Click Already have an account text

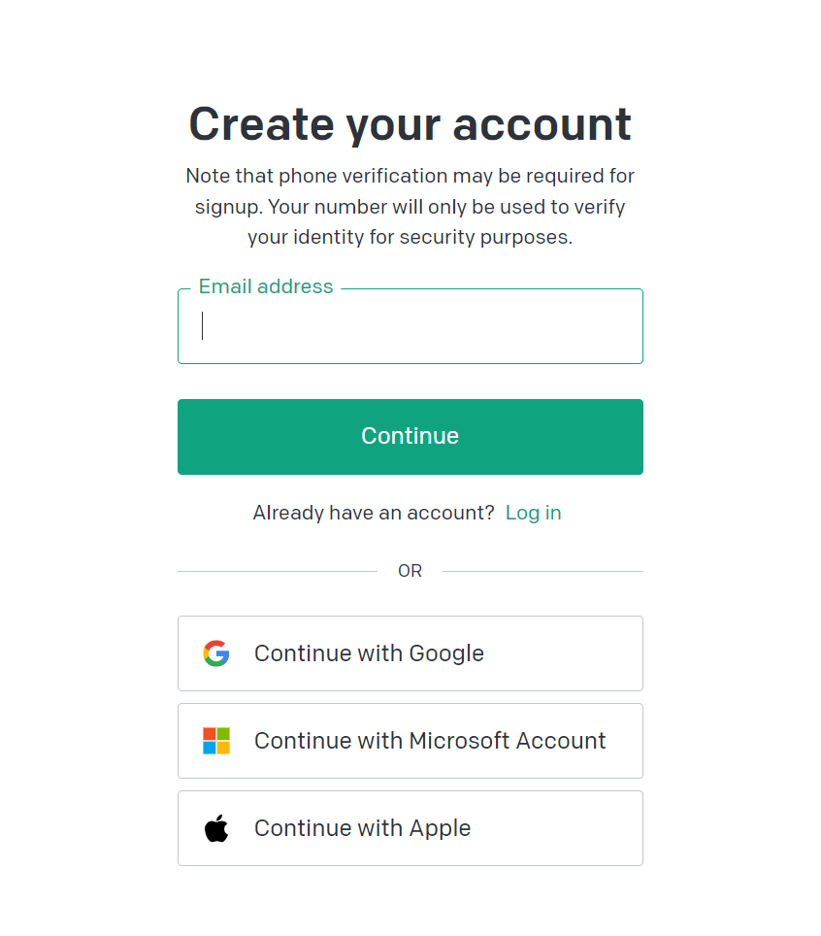[x=372, y=513]
